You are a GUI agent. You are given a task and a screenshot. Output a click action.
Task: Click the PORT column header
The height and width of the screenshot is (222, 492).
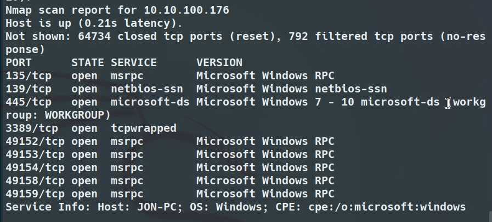19,62
